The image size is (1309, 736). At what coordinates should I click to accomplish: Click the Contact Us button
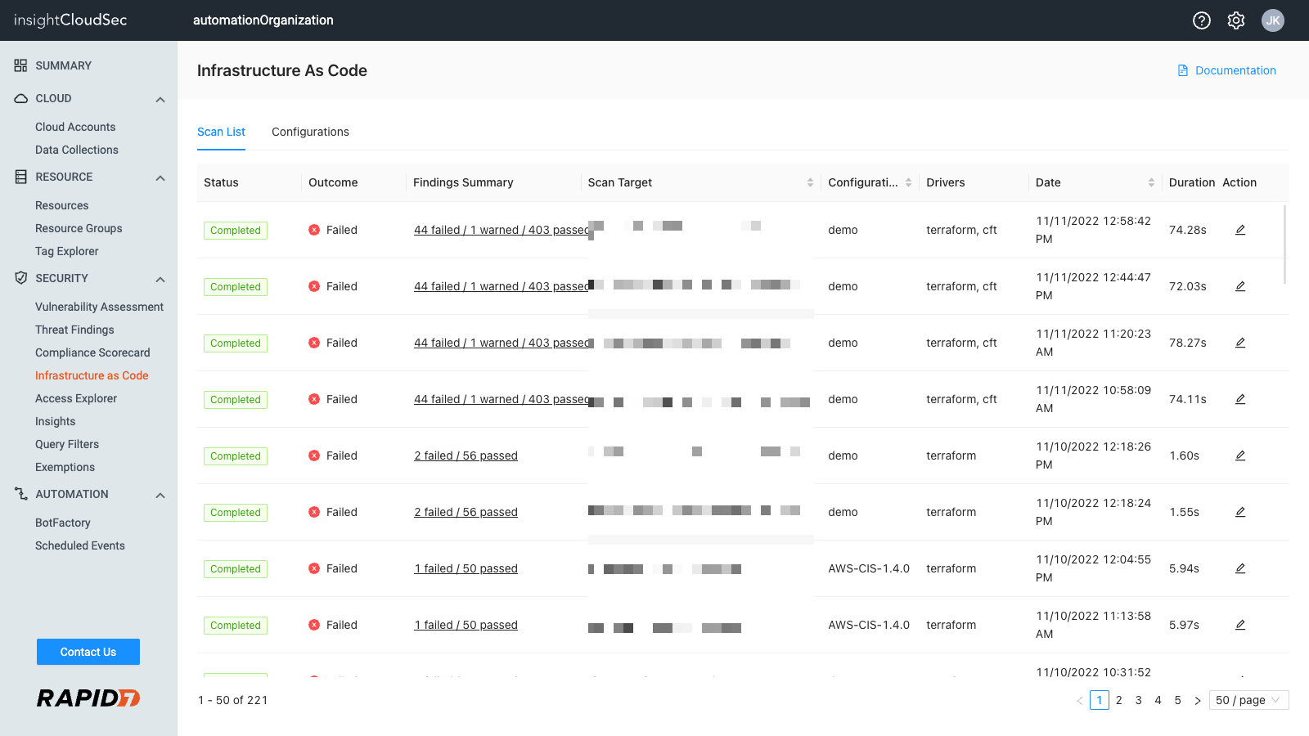click(x=88, y=652)
